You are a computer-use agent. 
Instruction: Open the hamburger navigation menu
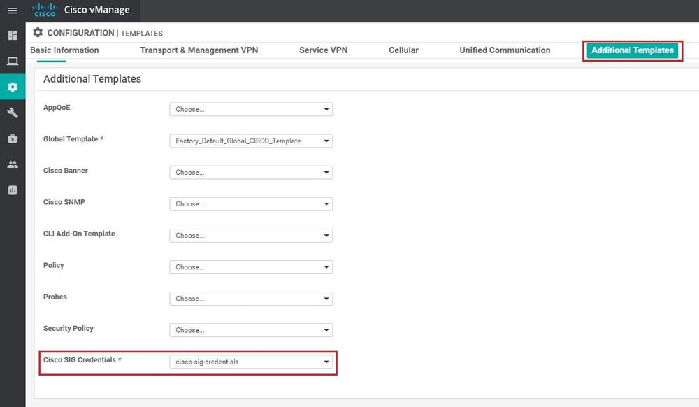click(x=12, y=10)
